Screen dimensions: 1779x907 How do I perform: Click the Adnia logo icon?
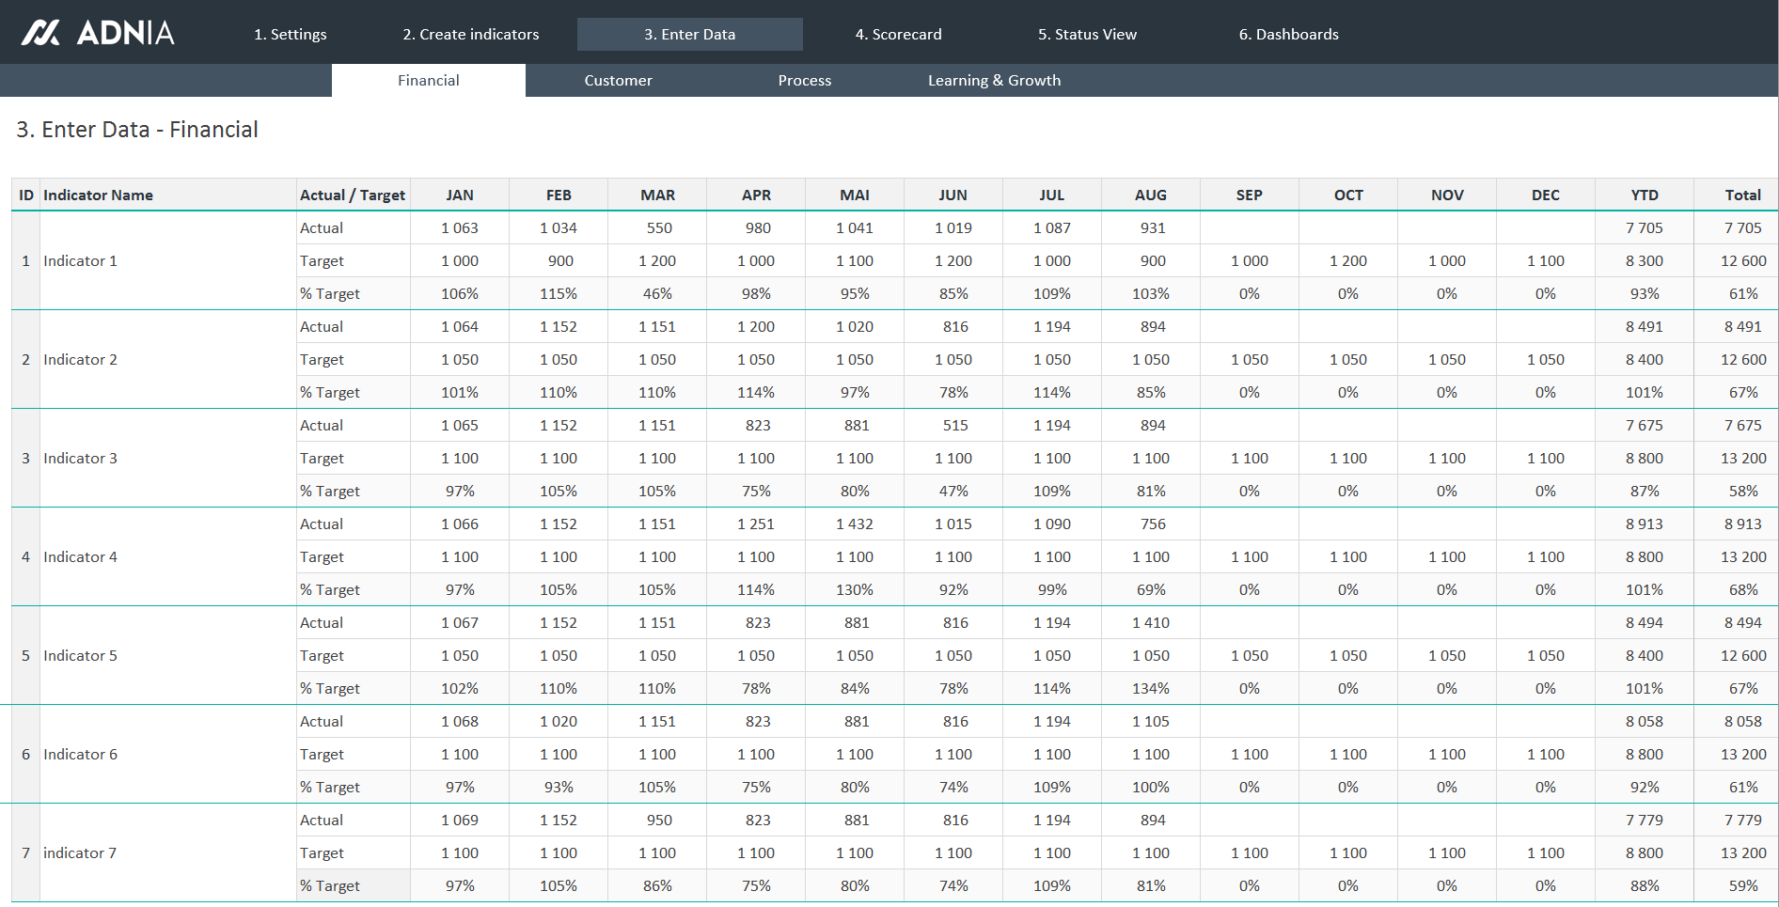point(43,32)
